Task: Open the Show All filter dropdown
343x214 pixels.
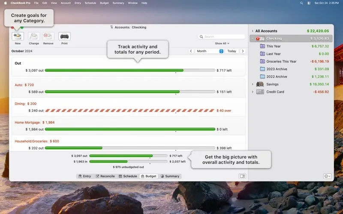Action: (222, 44)
